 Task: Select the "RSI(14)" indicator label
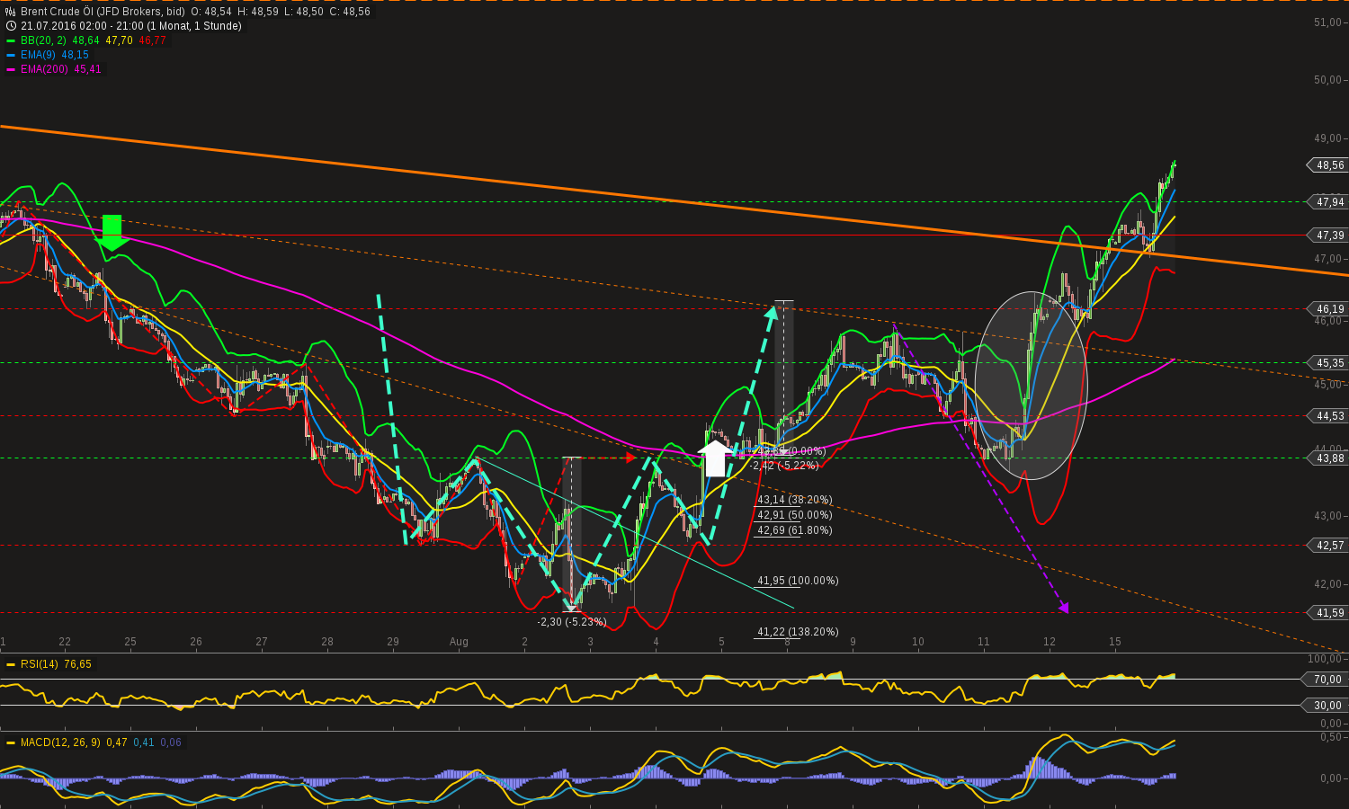40,664
